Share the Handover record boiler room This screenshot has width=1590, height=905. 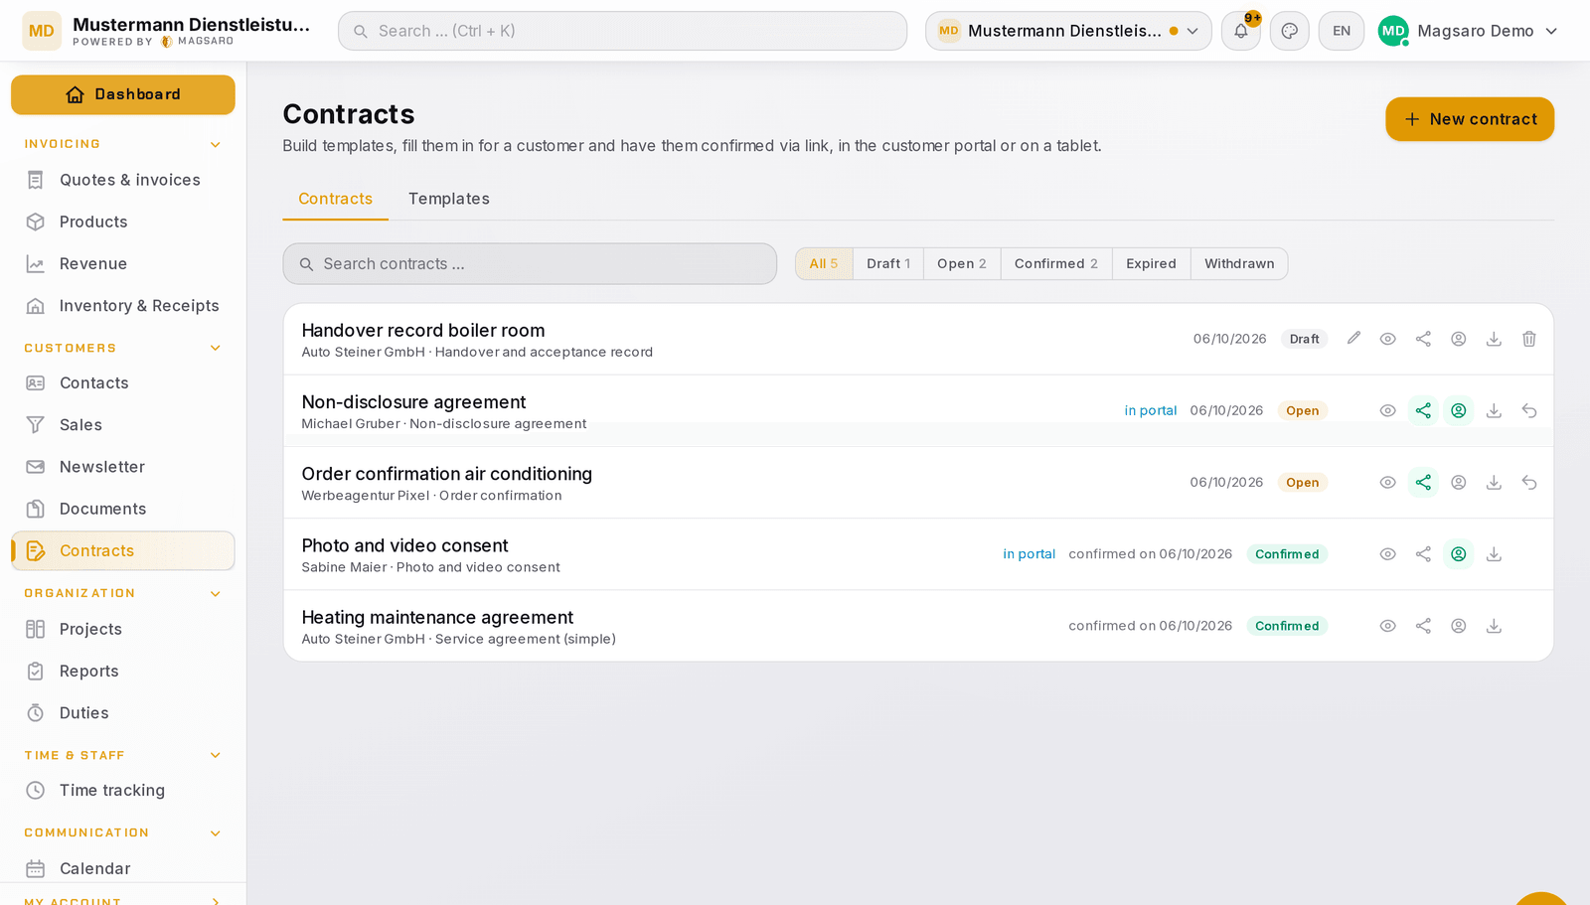[x=1423, y=339]
